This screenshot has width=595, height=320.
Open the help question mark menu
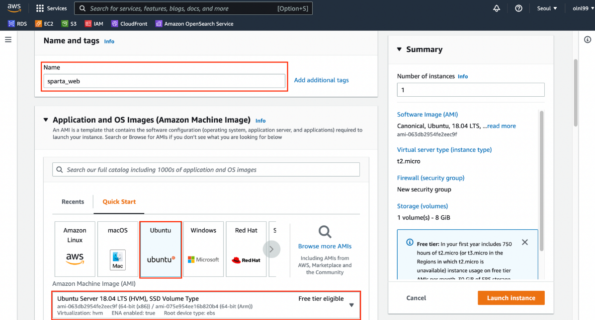point(518,8)
